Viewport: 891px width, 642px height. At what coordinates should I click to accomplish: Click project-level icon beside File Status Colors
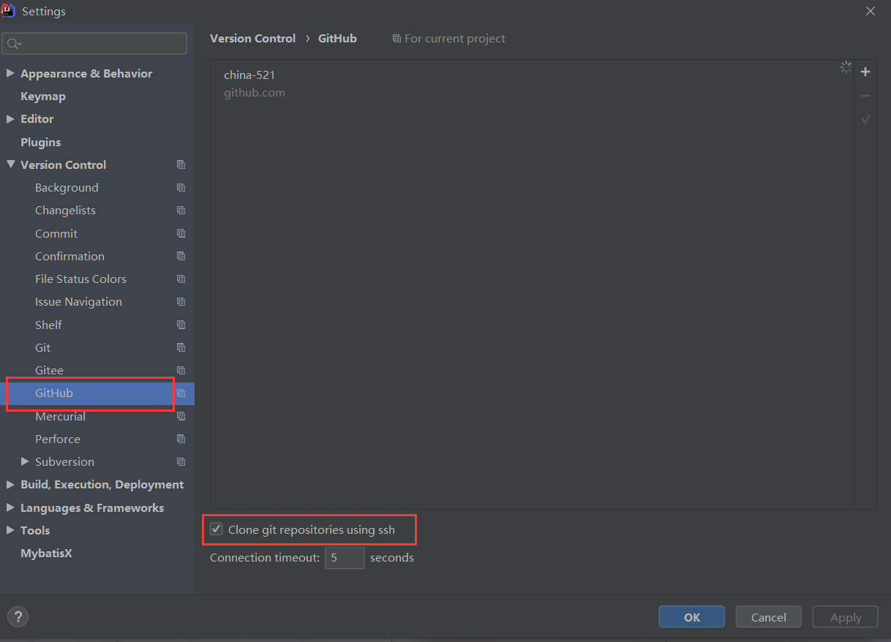[x=181, y=279]
